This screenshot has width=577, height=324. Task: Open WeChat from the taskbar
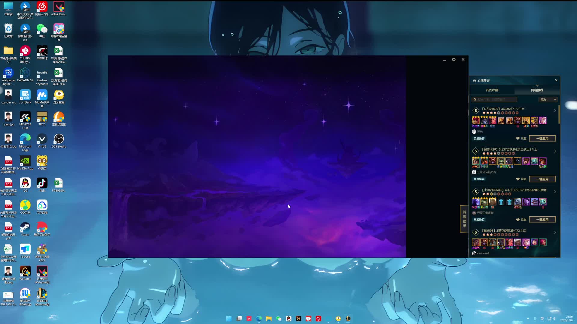(279, 319)
